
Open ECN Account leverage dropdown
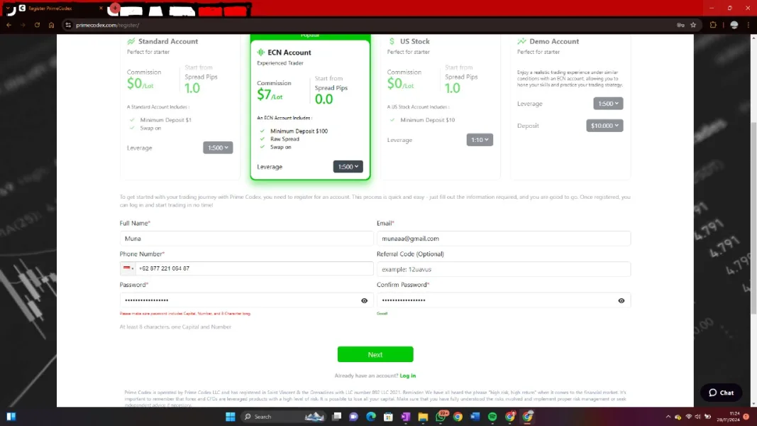pos(348,167)
